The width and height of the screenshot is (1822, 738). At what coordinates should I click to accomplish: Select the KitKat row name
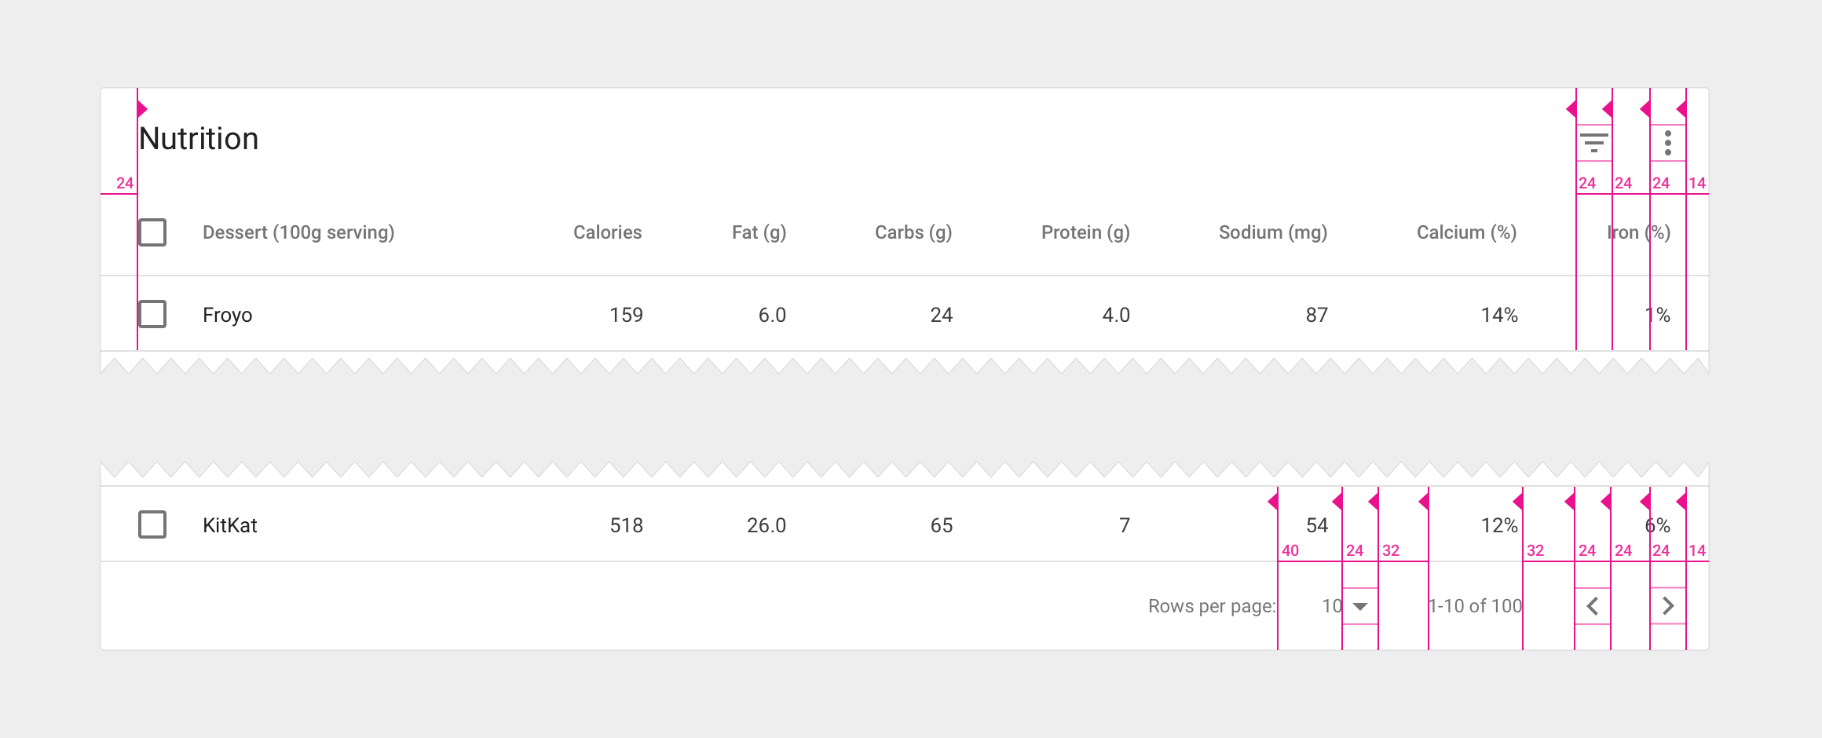click(229, 525)
